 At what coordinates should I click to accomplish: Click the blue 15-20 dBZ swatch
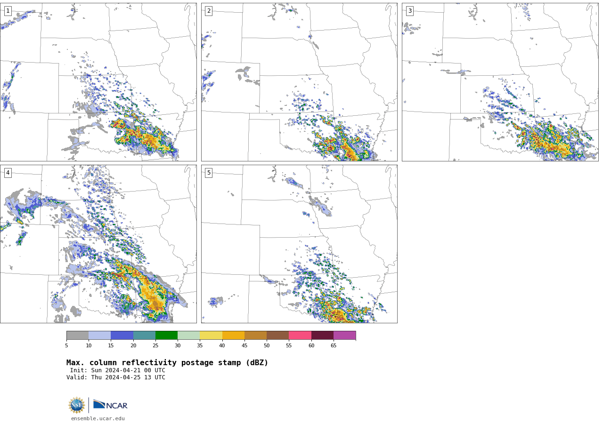[x=122, y=336]
